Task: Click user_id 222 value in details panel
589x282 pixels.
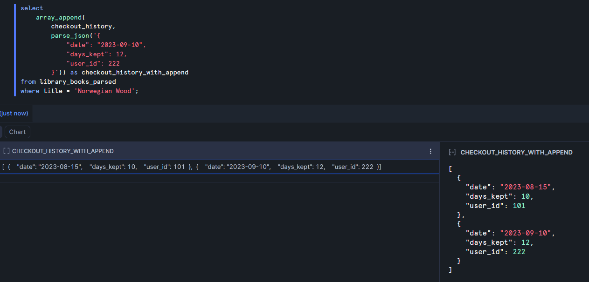Action: (518, 252)
